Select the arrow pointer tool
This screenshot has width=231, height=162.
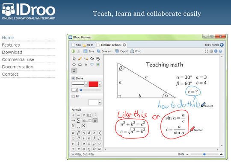(74, 59)
